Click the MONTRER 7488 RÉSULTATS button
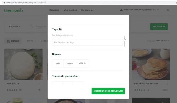Image resolution: width=177 pixels, height=103 pixels. (x=108, y=91)
